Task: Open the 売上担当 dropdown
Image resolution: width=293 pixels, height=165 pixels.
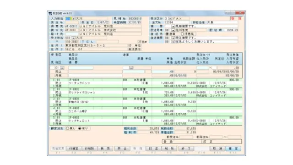Action: (74, 38)
